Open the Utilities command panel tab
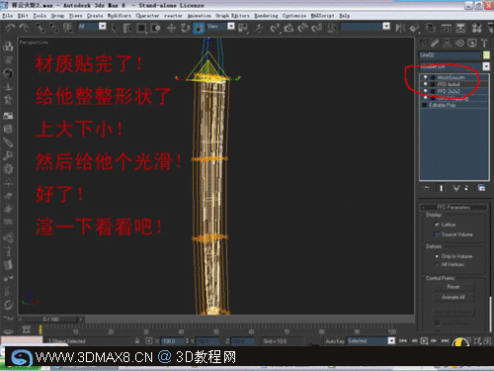Image resolution: width=494 pixels, height=371 pixels. pyautogui.click(x=484, y=43)
